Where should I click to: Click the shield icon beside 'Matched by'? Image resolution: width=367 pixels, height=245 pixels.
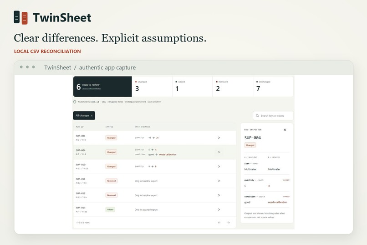[75, 102]
